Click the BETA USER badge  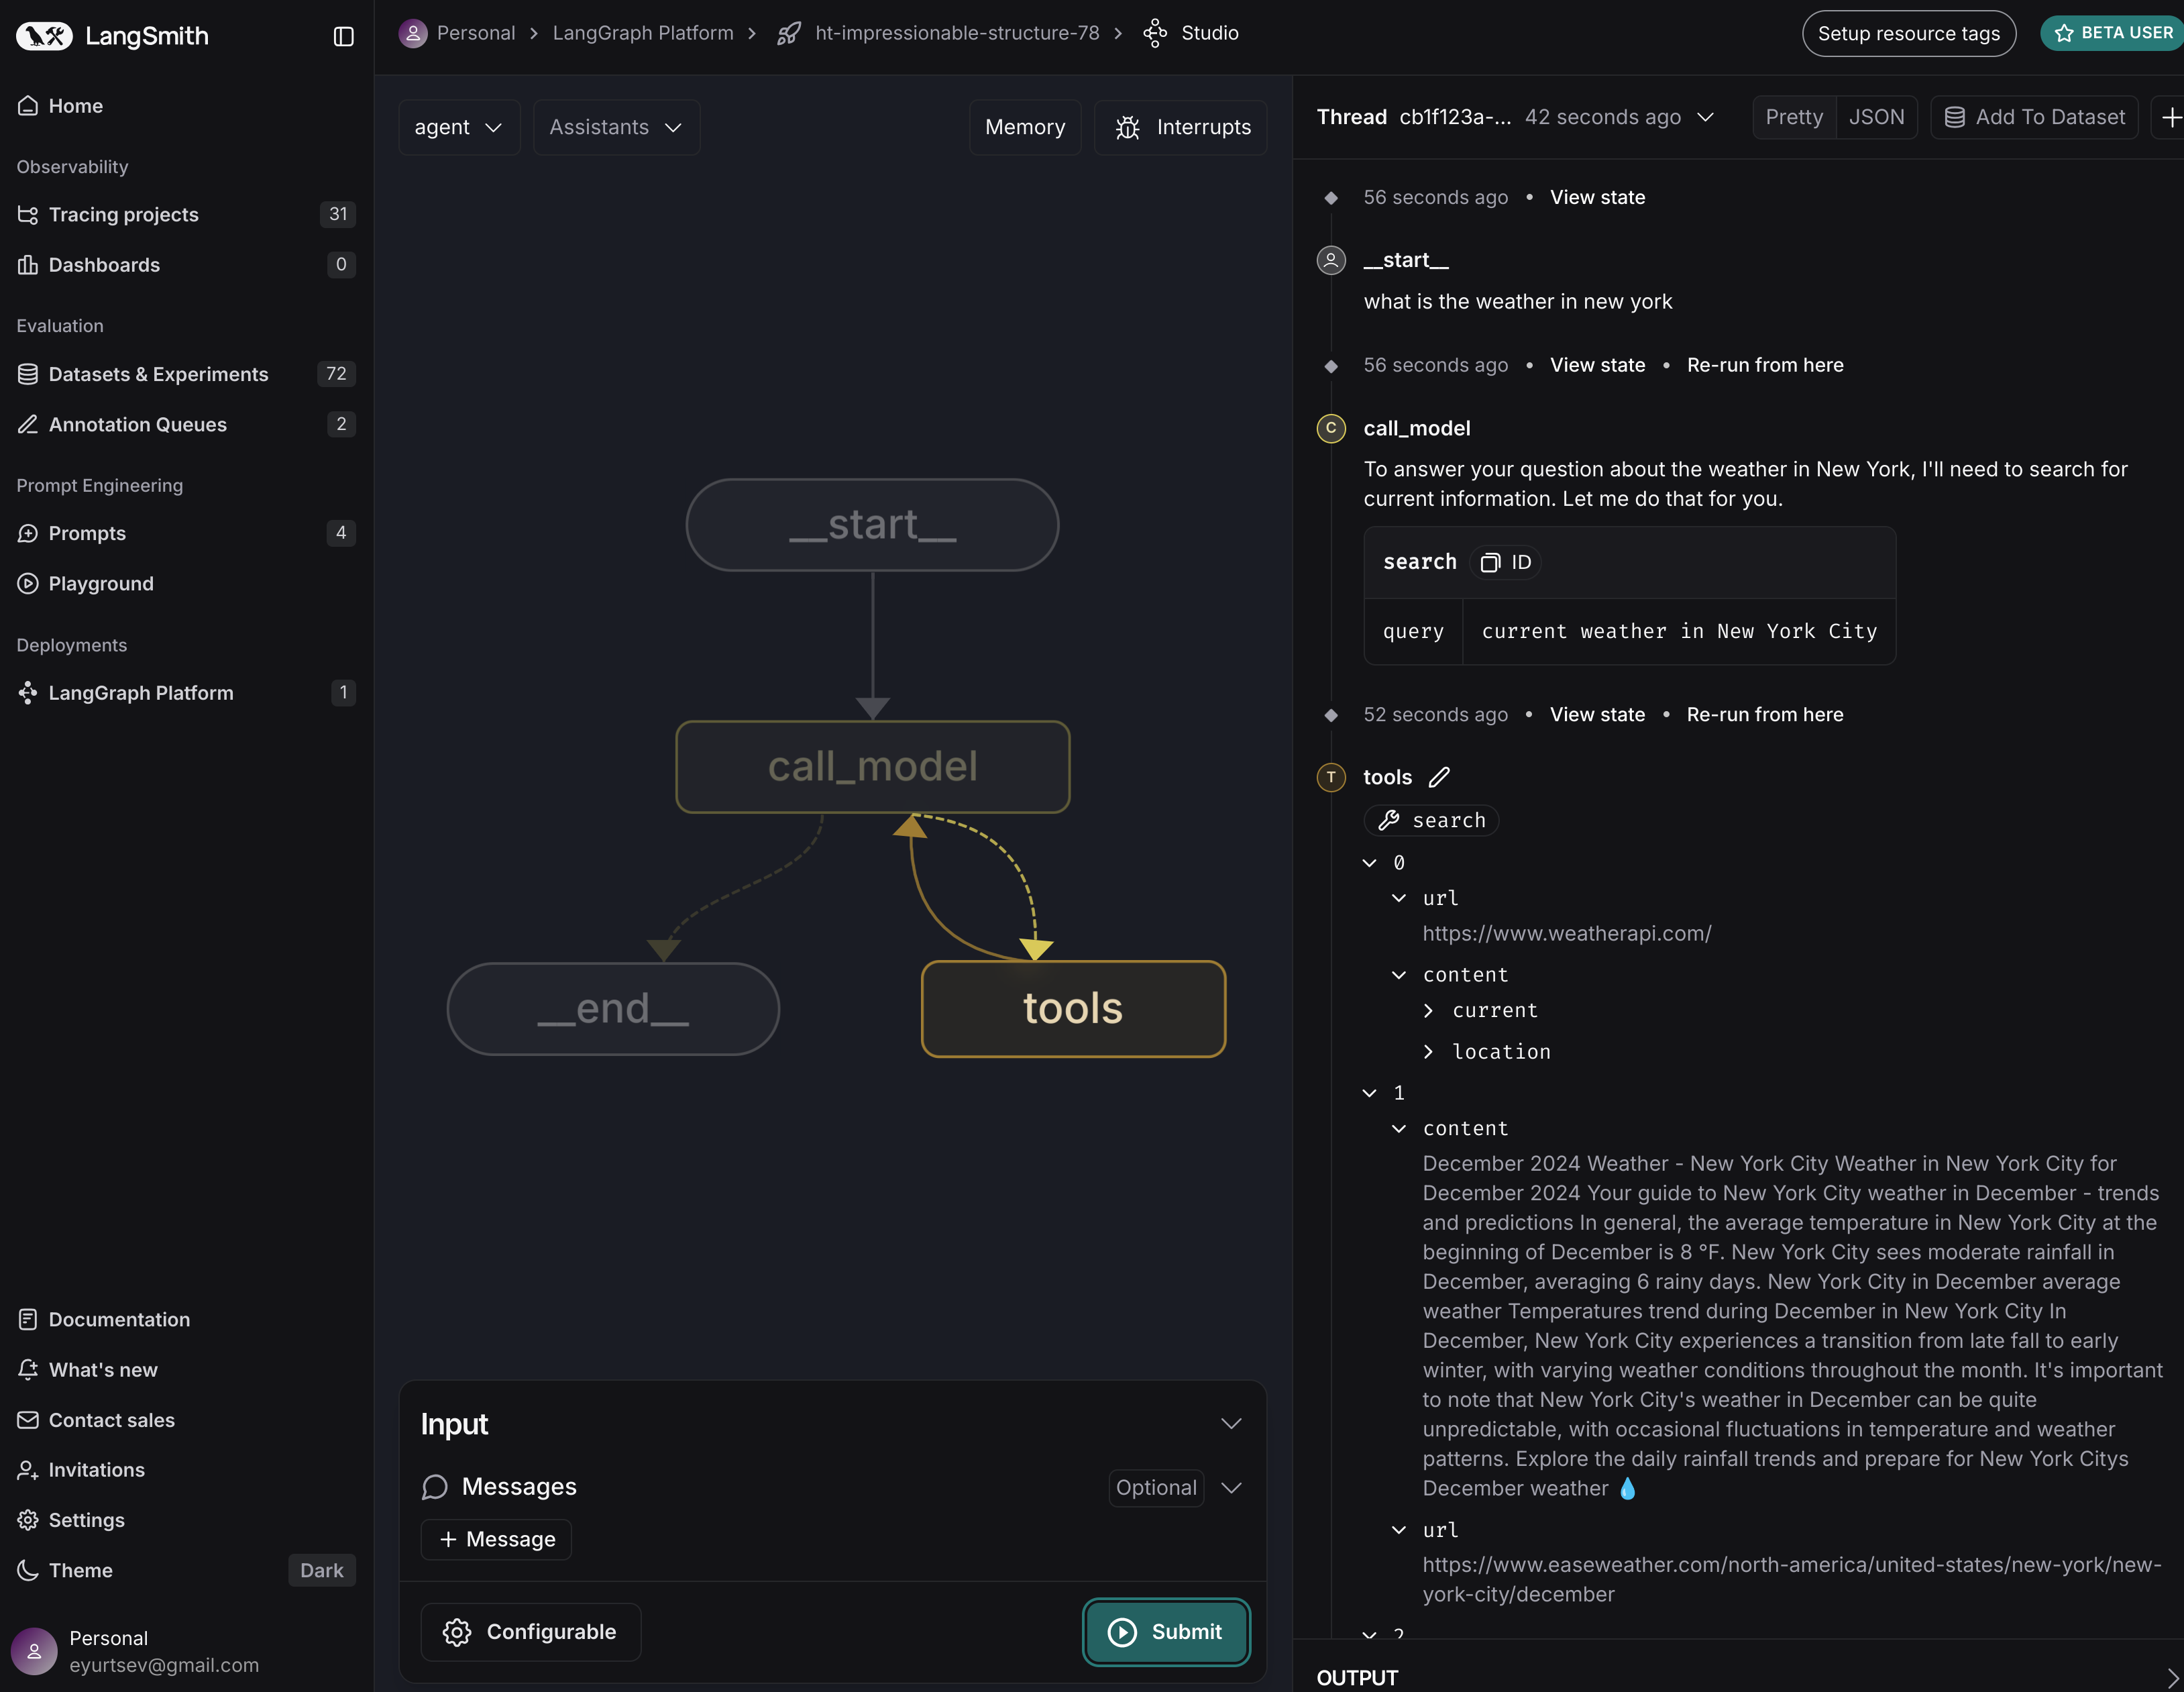2112,33
